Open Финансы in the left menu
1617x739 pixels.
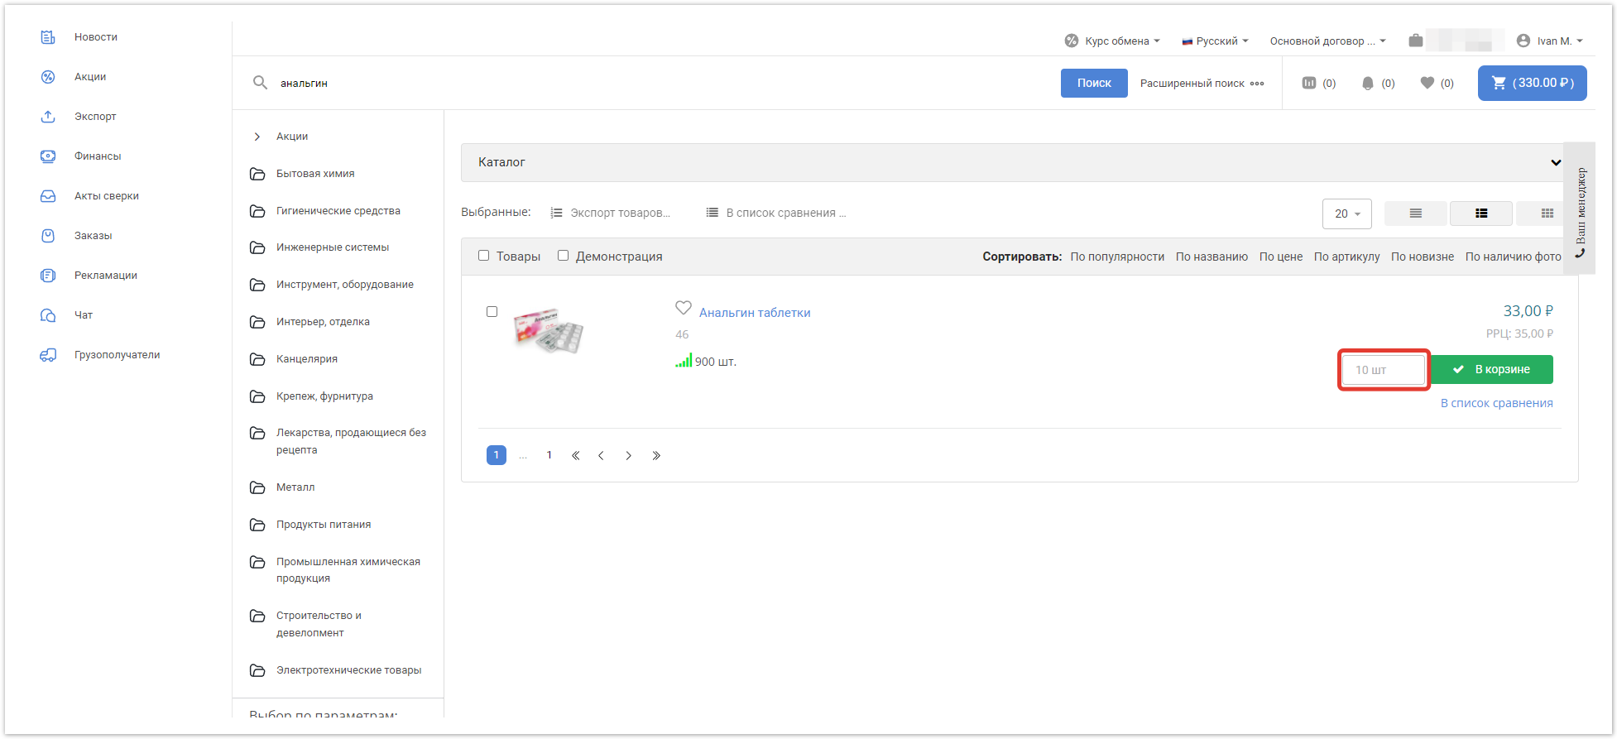(97, 156)
